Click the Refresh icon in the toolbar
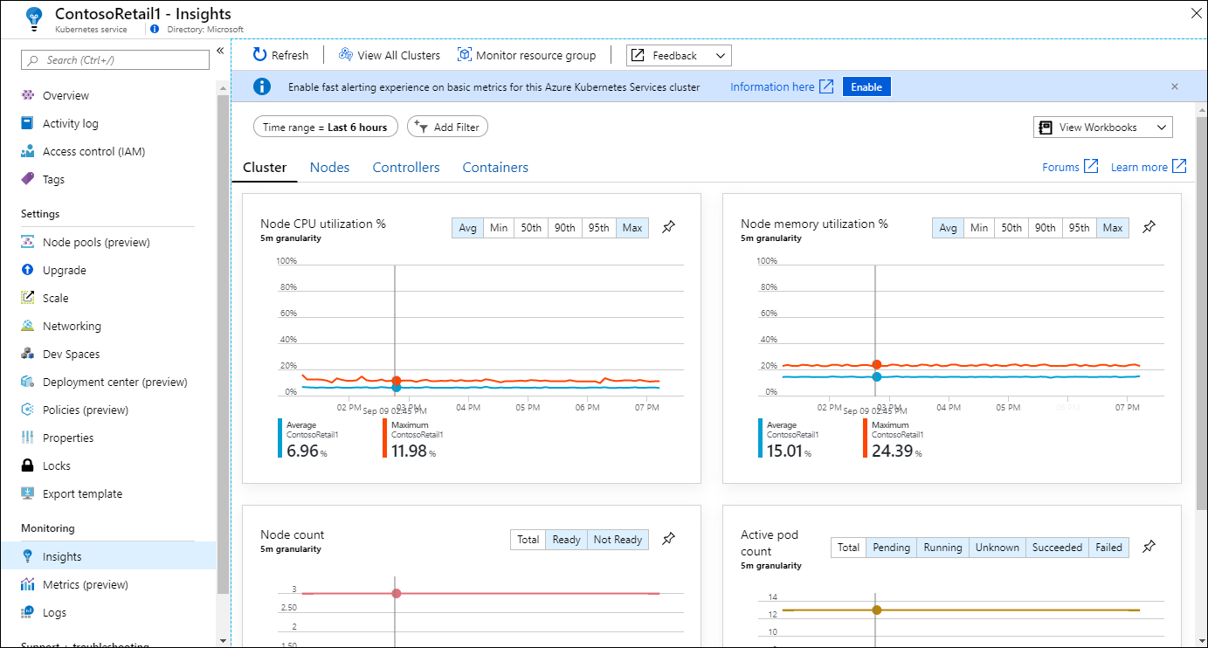Screen dimensions: 1208x648 [259, 55]
